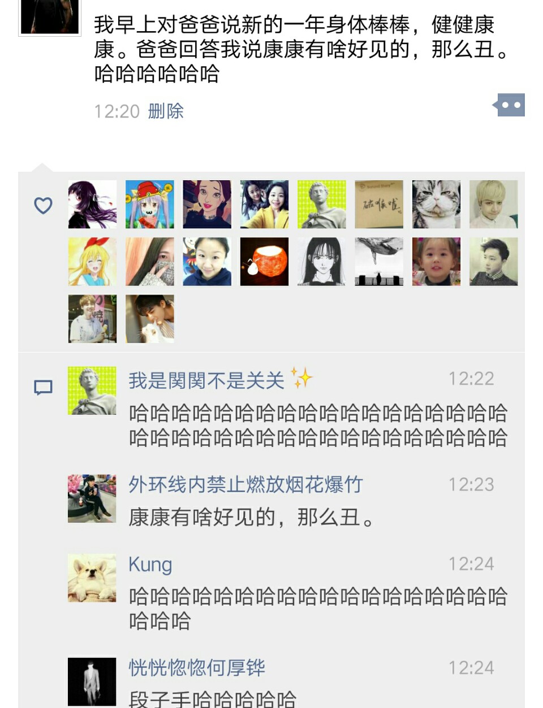Viewport: 543px width, 708px height.
Task: Delete the post via 删除 link
Action: click(166, 111)
